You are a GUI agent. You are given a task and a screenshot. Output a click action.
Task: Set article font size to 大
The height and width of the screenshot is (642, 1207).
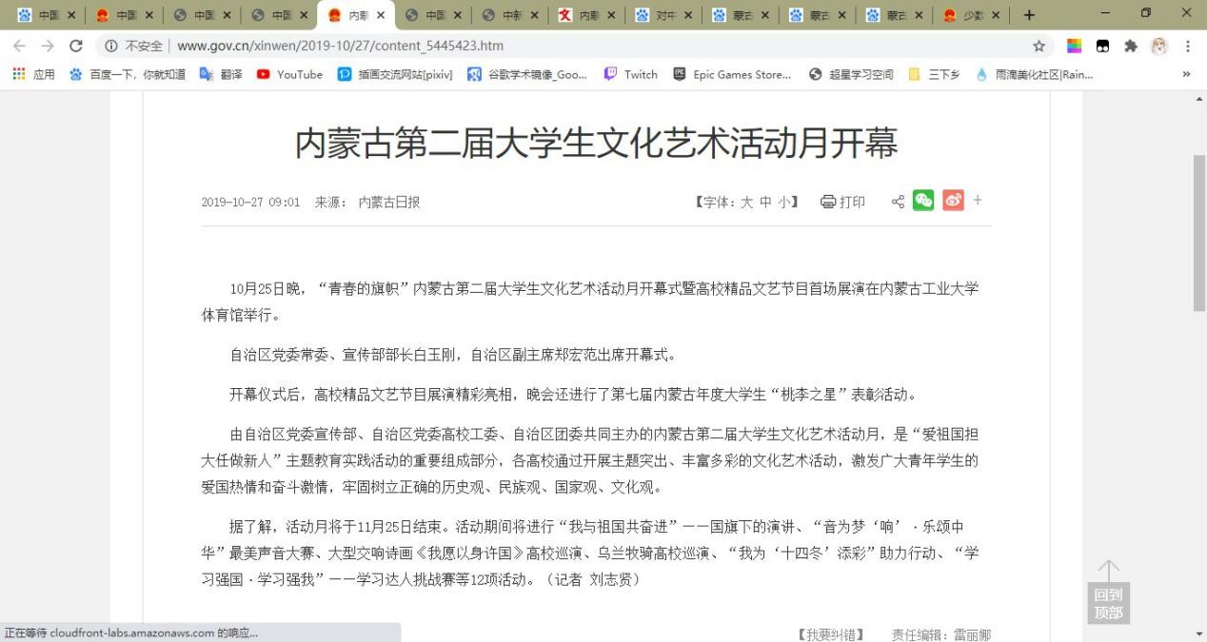[x=746, y=202]
